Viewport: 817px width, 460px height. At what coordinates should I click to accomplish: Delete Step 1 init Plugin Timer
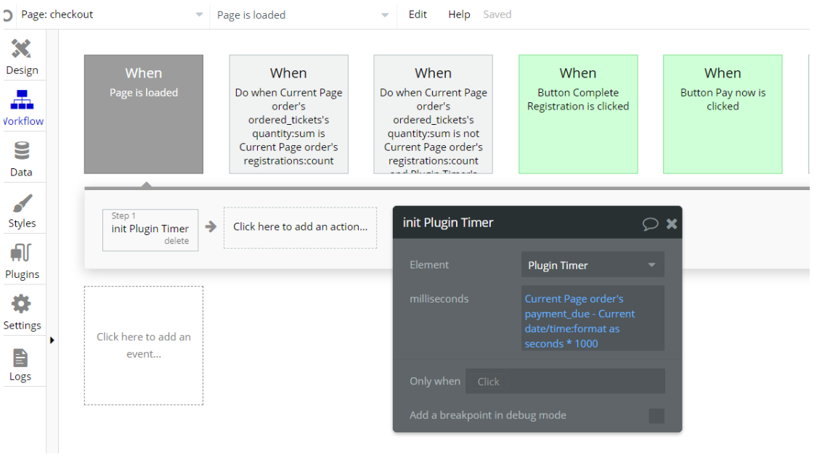tap(176, 241)
